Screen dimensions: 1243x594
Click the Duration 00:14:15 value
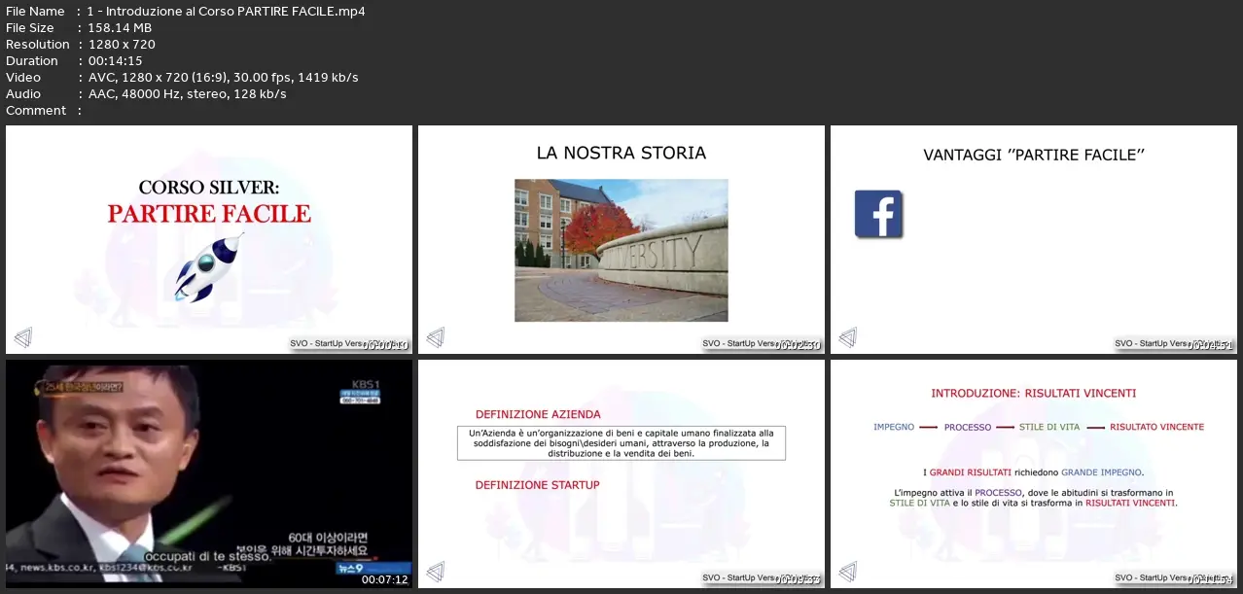point(116,60)
